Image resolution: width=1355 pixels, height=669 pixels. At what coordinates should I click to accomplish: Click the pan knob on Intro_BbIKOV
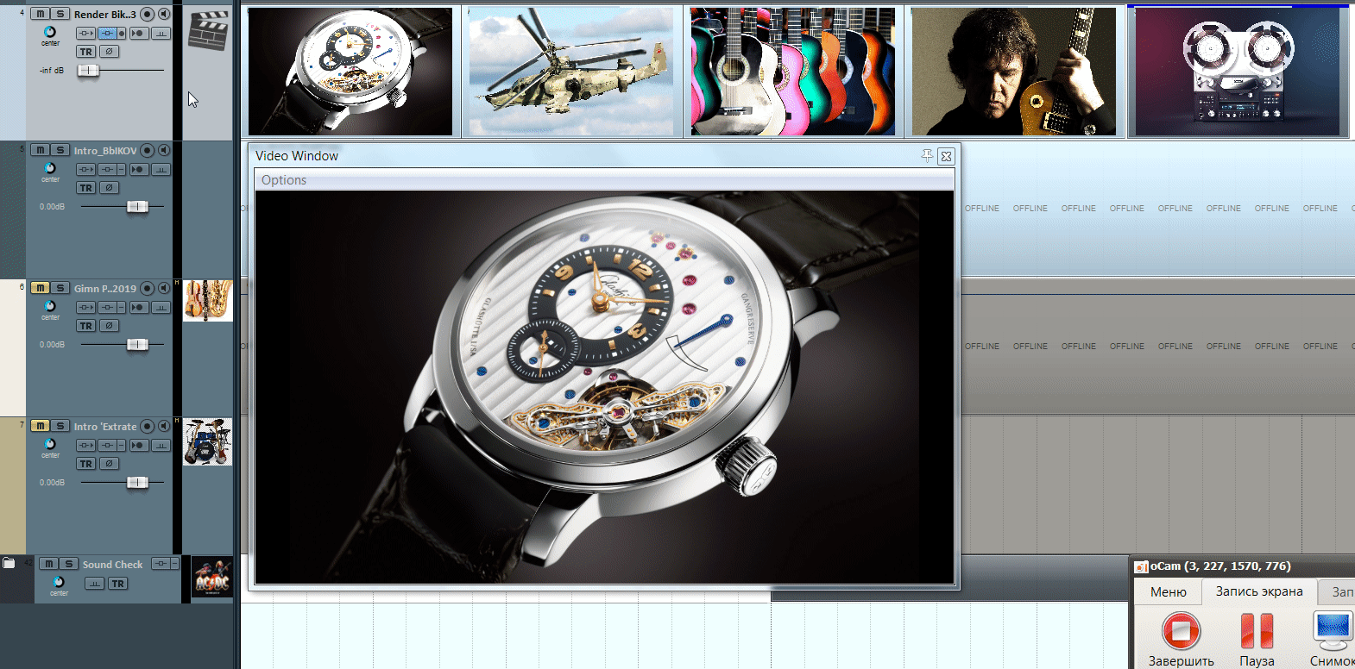tap(50, 168)
